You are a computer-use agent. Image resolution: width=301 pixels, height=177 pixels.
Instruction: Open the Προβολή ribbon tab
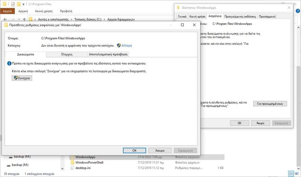(x=66, y=11)
